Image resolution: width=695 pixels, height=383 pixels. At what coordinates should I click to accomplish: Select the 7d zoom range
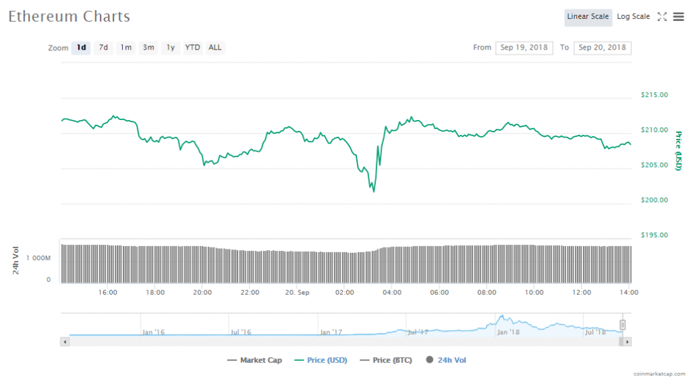click(x=103, y=48)
